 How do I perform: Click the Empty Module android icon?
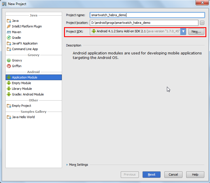9,83
